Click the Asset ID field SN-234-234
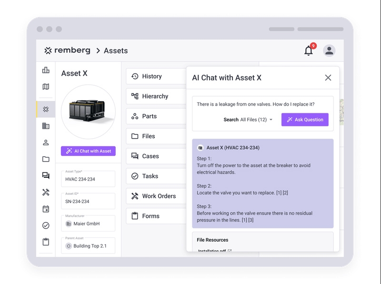This screenshot has height=284, width=381. pos(88,201)
